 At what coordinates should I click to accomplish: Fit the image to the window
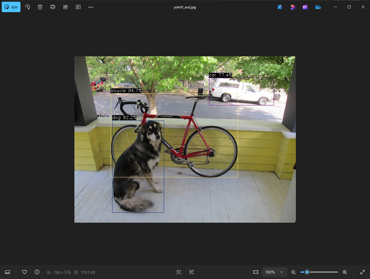256,272
